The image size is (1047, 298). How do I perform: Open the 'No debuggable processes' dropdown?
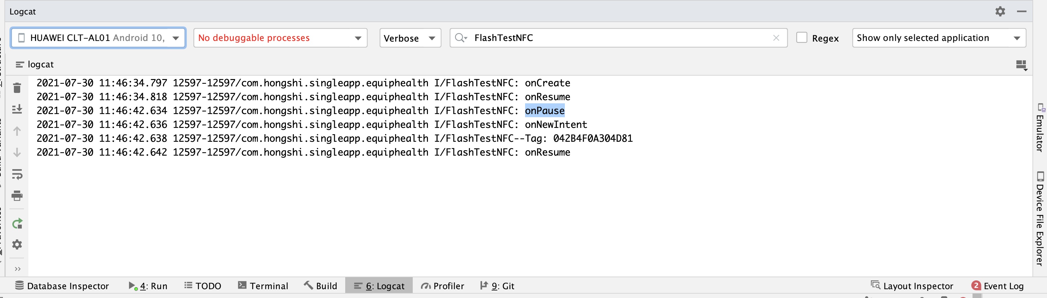pos(280,38)
